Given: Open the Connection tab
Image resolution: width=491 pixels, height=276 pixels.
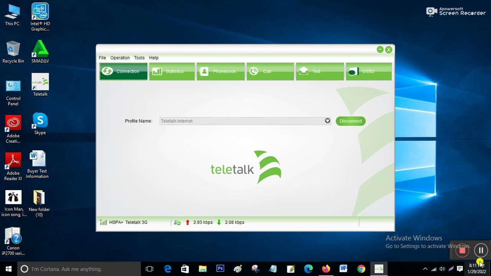Looking at the screenshot, I should click(124, 71).
